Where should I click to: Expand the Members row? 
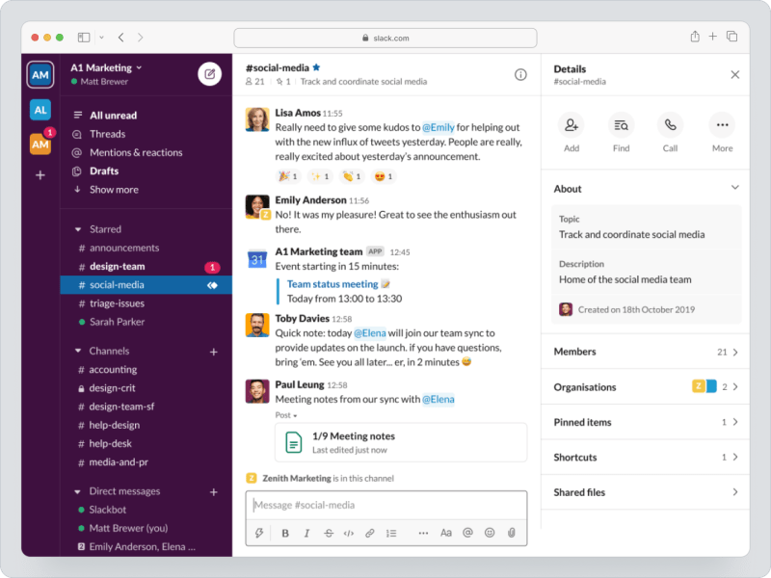pyautogui.click(x=645, y=352)
